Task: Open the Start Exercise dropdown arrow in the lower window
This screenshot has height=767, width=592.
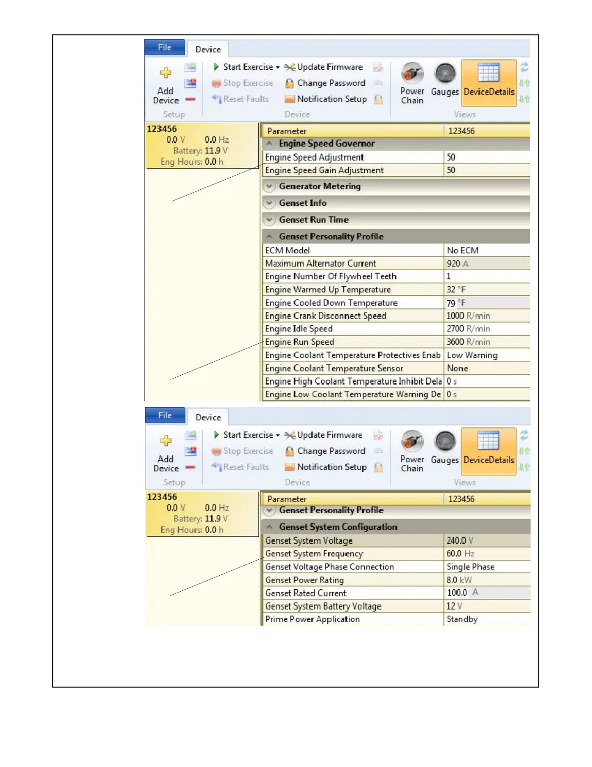Action: click(278, 435)
